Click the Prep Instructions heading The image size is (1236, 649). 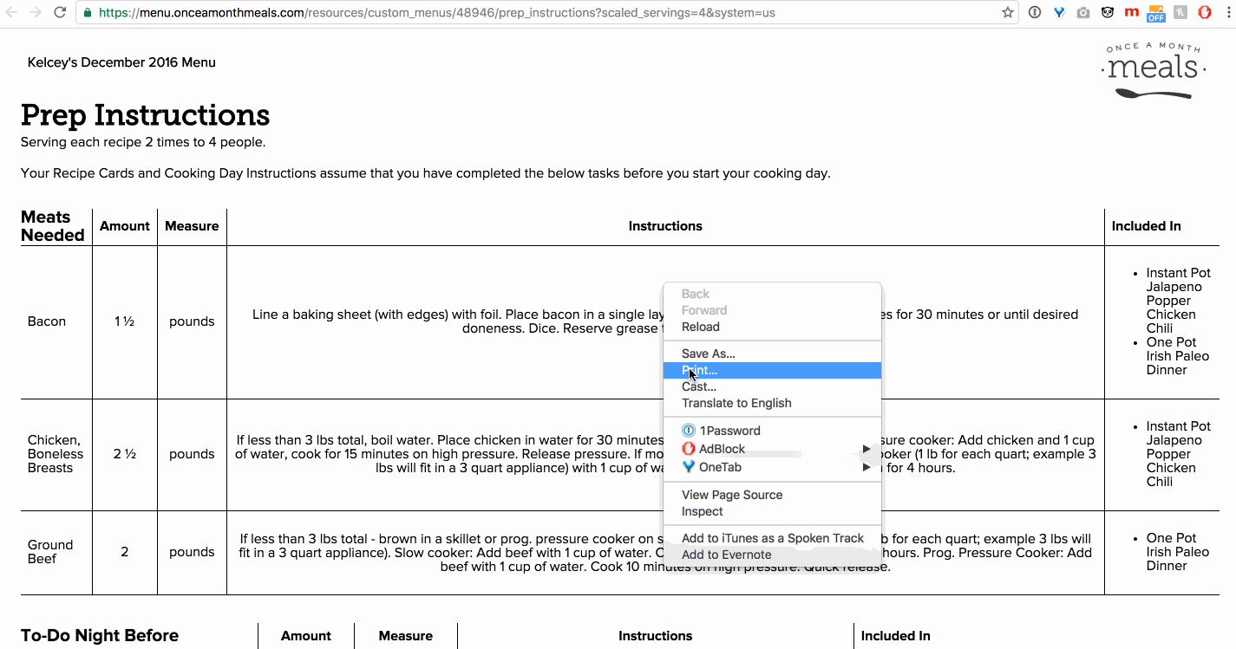tap(145, 115)
